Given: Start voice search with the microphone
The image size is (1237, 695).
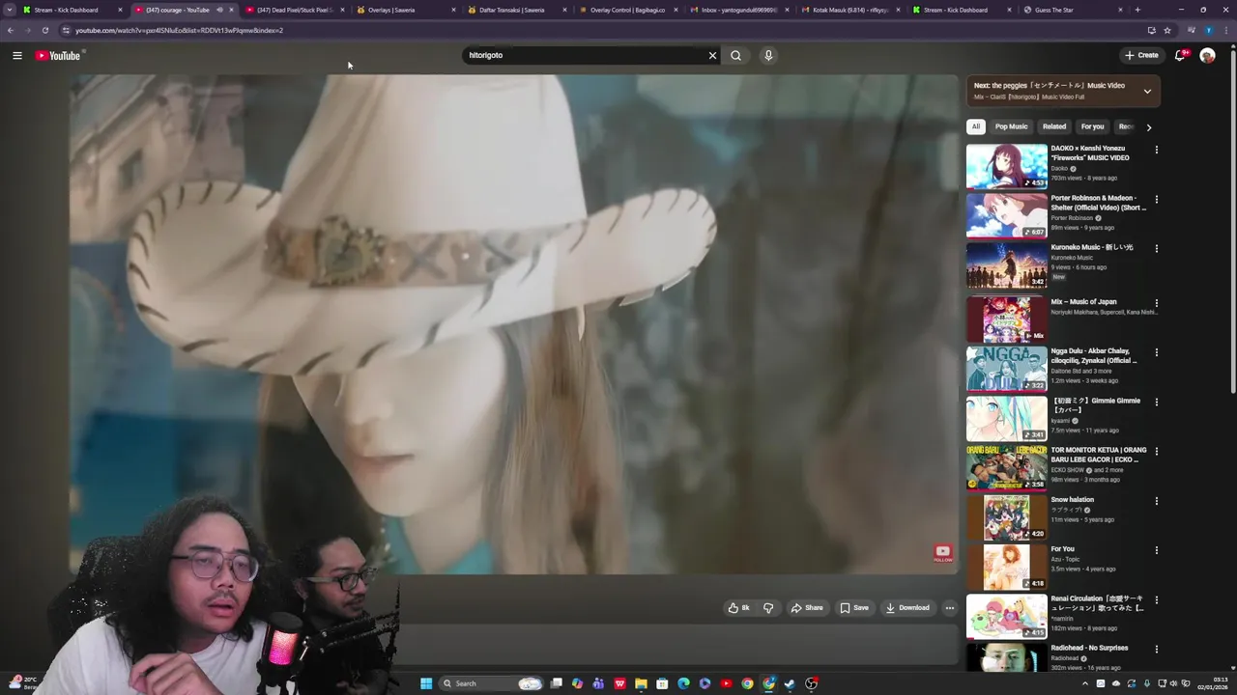Looking at the screenshot, I should (x=768, y=55).
